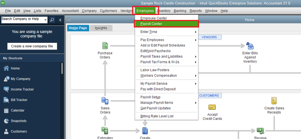Click the search magnifier button

pyautogui.click(x=52, y=20)
